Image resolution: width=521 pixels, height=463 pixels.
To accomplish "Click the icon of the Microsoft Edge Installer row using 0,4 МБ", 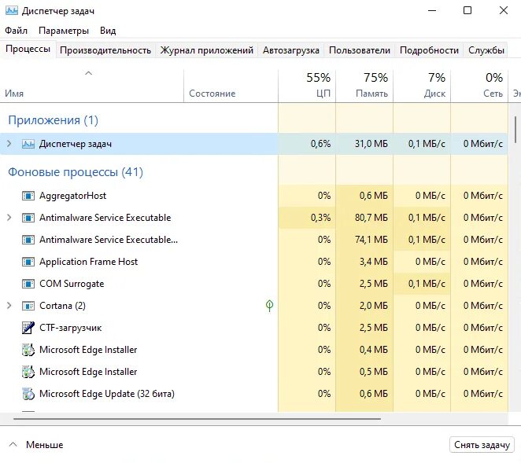I will click(x=28, y=350).
